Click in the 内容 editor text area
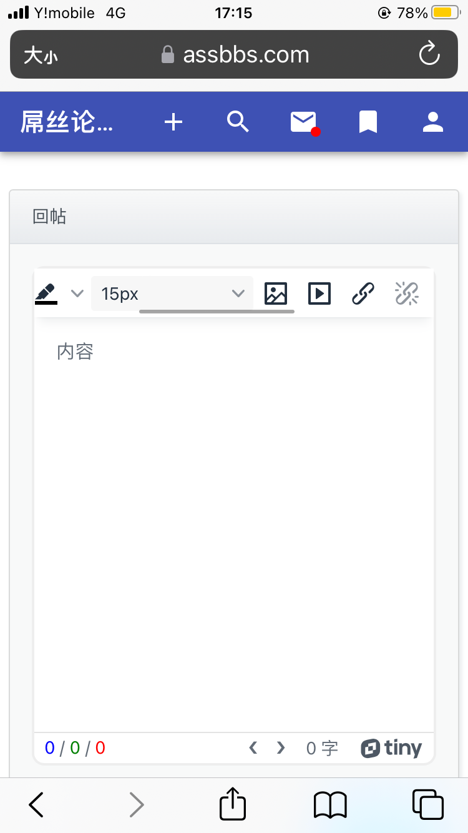 [x=233, y=500]
